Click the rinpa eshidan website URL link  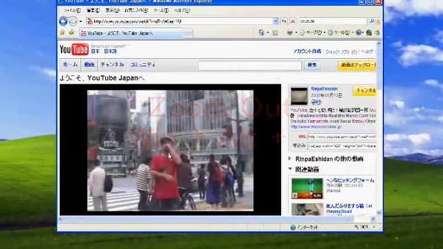pyautogui.click(x=316, y=127)
